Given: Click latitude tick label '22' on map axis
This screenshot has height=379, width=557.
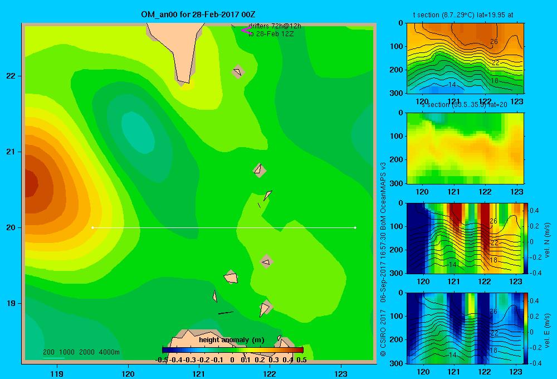Looking at the screenshot, I should click(x=11, y=76).
